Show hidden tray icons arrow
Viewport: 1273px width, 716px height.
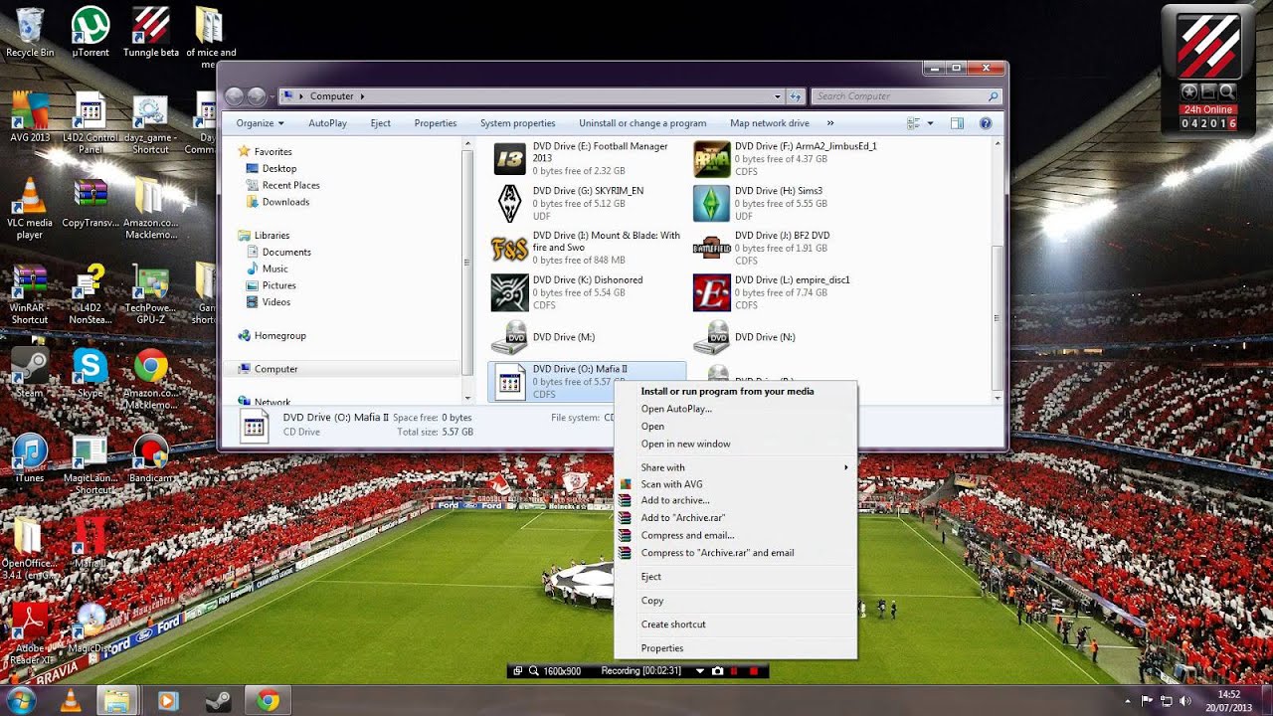pos(1127,701)
